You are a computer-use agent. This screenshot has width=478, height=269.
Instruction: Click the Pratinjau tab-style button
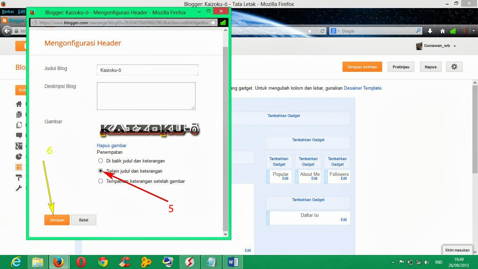[x=401, y=67]
